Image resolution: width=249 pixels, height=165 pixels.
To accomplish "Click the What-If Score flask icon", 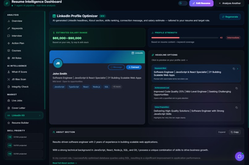I will (x=9, y=72).
